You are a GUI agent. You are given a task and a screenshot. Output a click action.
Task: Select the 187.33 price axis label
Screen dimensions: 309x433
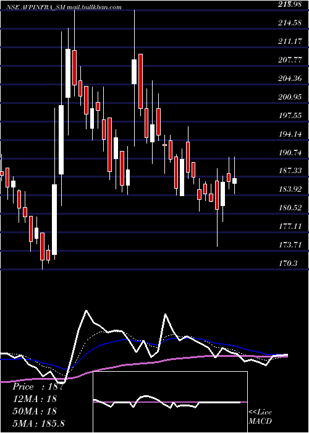(x=290, y=171)
